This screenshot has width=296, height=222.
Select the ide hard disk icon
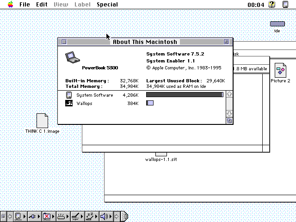pos(277,24)
